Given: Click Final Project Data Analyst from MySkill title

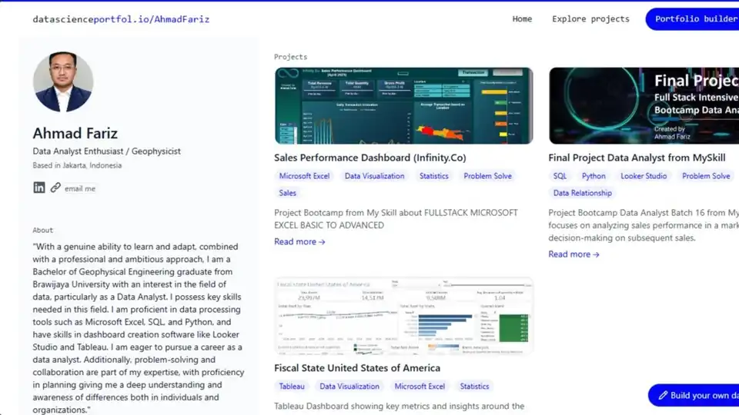Looking at the screenshot, I should 637,158.
